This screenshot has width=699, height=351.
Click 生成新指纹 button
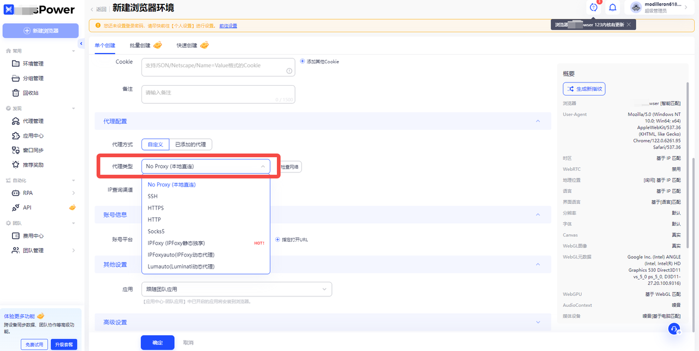(x=584, y=89)
